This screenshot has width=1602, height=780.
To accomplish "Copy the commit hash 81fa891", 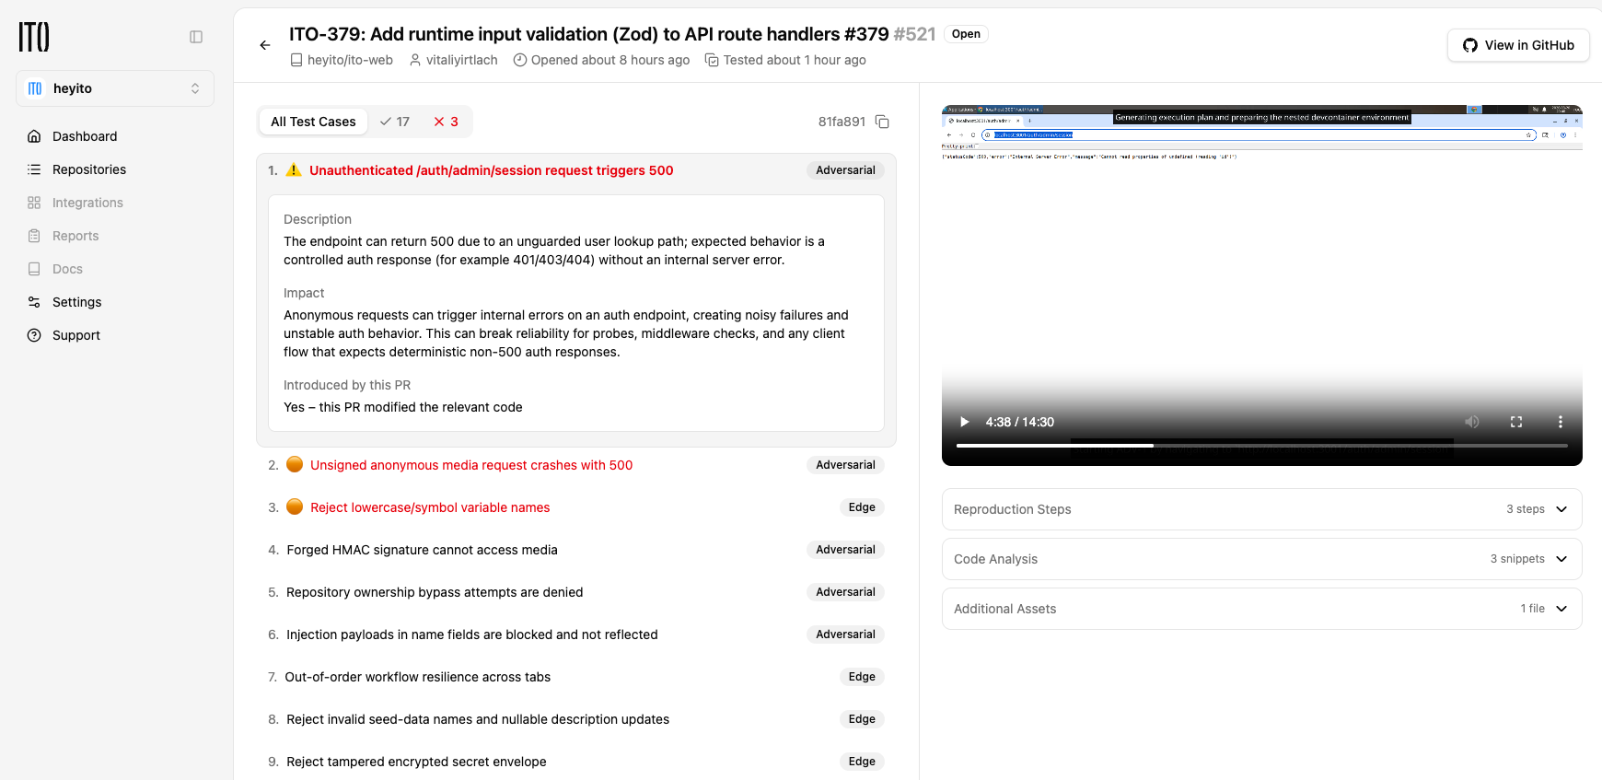I will tap(882, 122).
